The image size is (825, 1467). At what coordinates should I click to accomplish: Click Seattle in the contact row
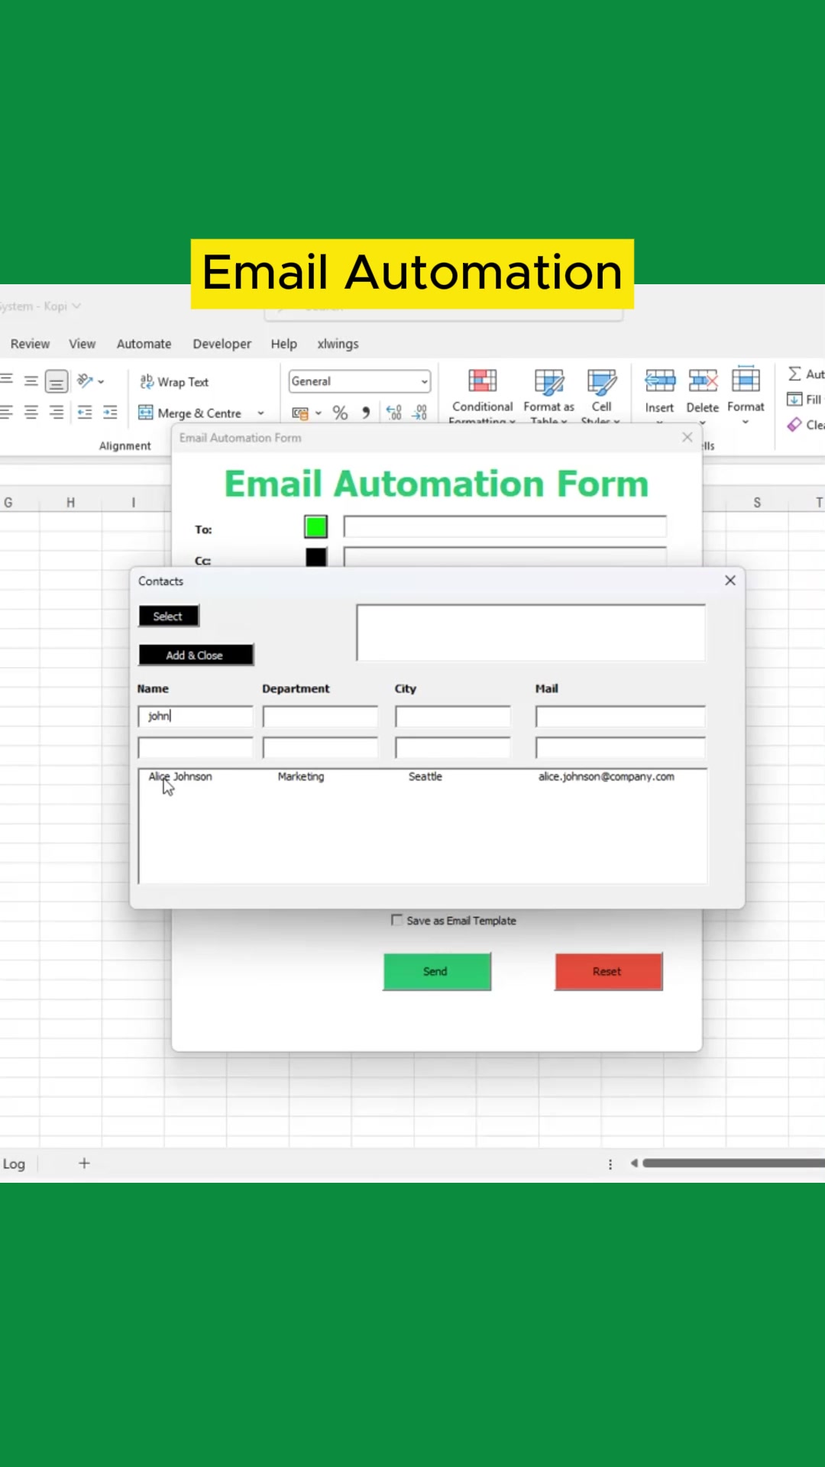(425, 776)
